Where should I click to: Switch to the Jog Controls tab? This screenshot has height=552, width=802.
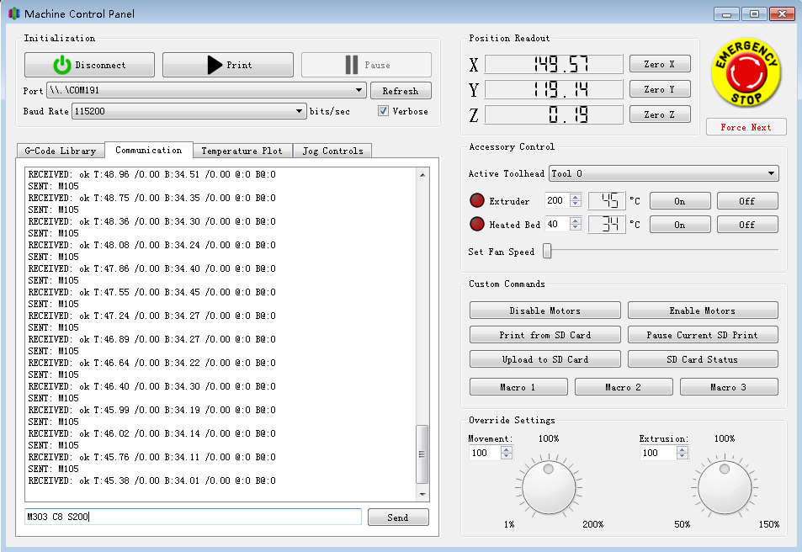pyautogui.click(x=333, y=151)
